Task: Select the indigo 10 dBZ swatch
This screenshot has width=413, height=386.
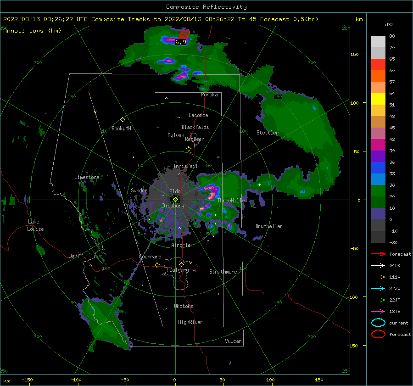Action: tap(378, 213)
